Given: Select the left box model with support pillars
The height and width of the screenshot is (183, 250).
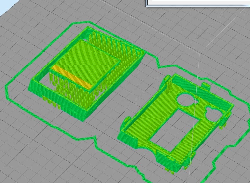Looking at the screenshot, I should [x=86, y=73].
